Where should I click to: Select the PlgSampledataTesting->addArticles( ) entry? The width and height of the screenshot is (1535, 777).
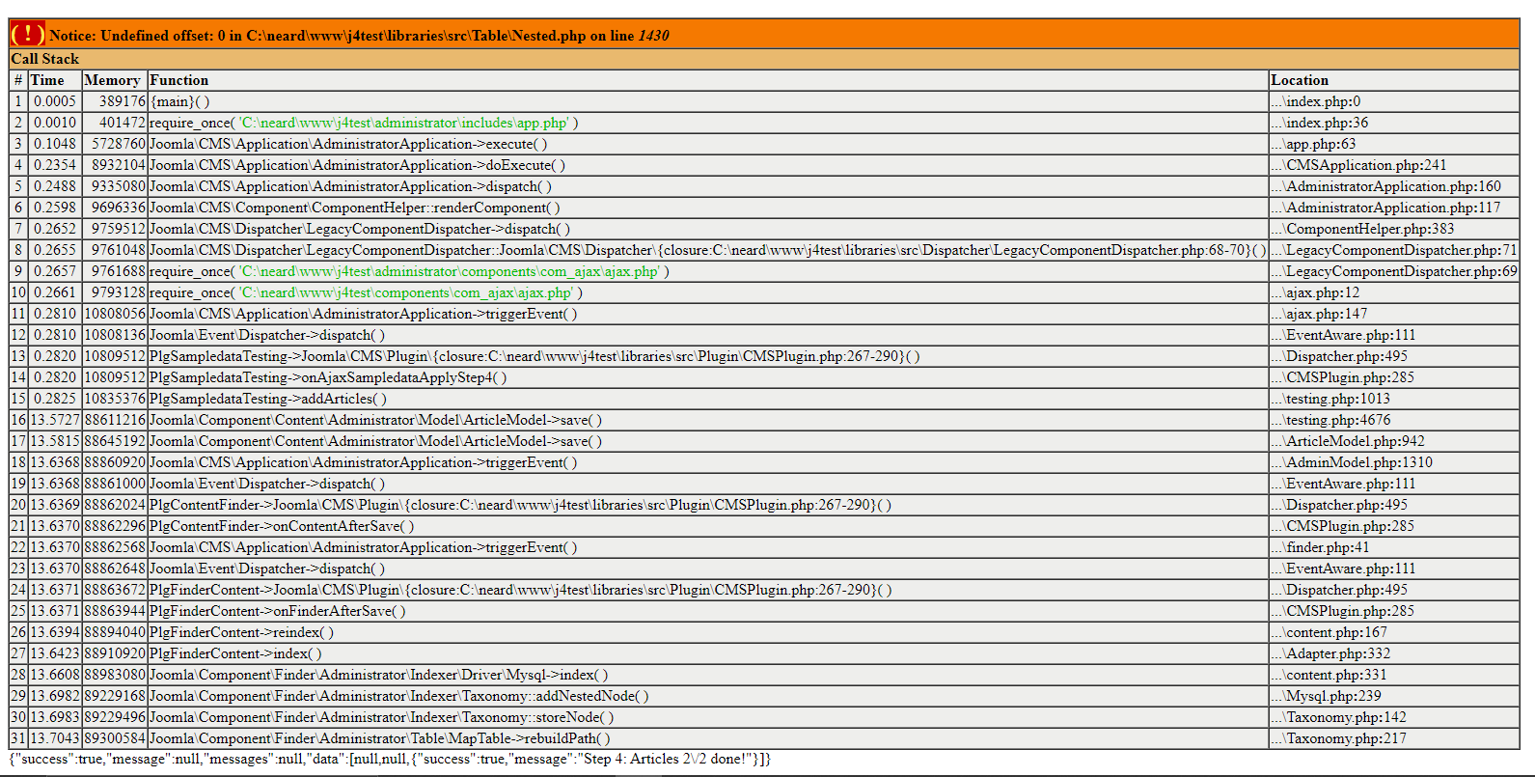[x=268, y=399]
